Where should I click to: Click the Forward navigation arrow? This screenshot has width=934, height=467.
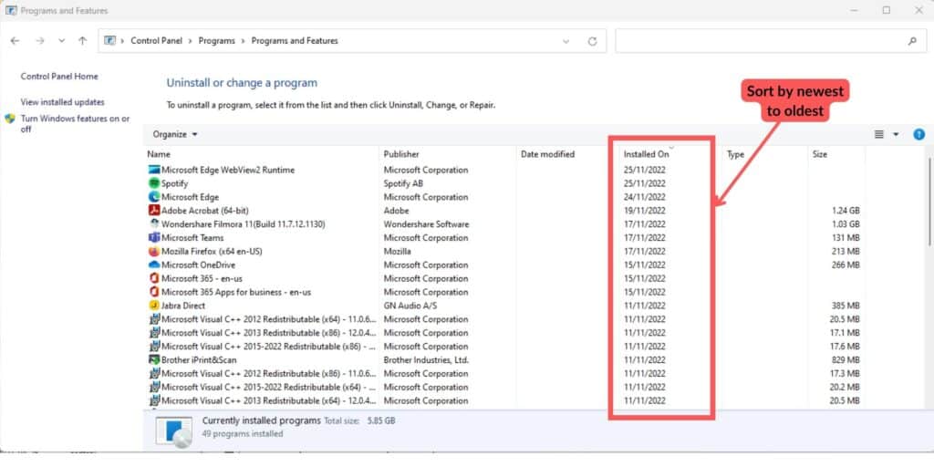40,41
